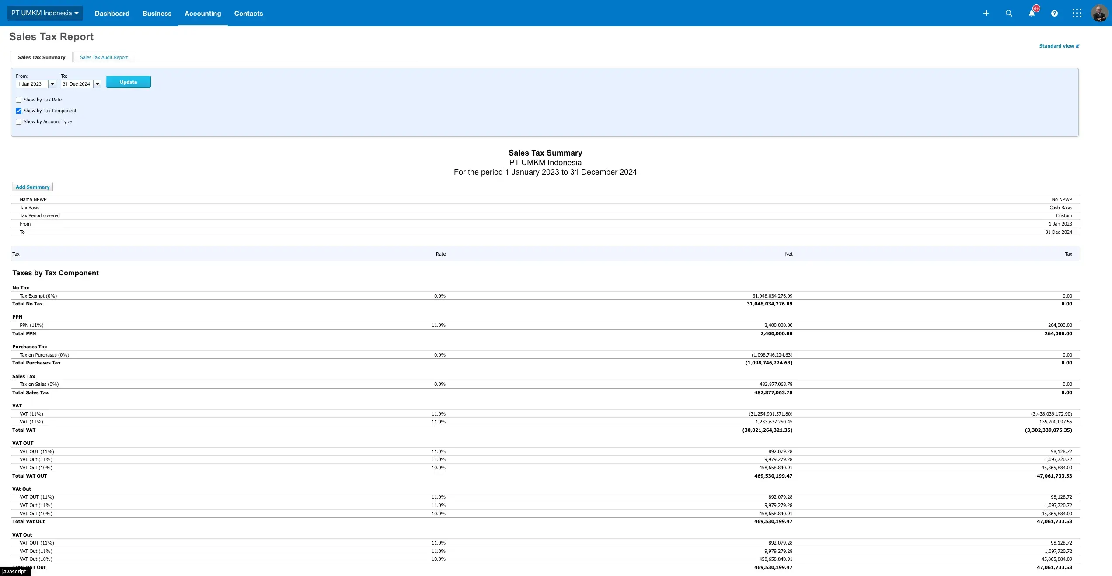Click the Update button
The width and height of the screenshot is (1112, 576).
tap(128, 82)
